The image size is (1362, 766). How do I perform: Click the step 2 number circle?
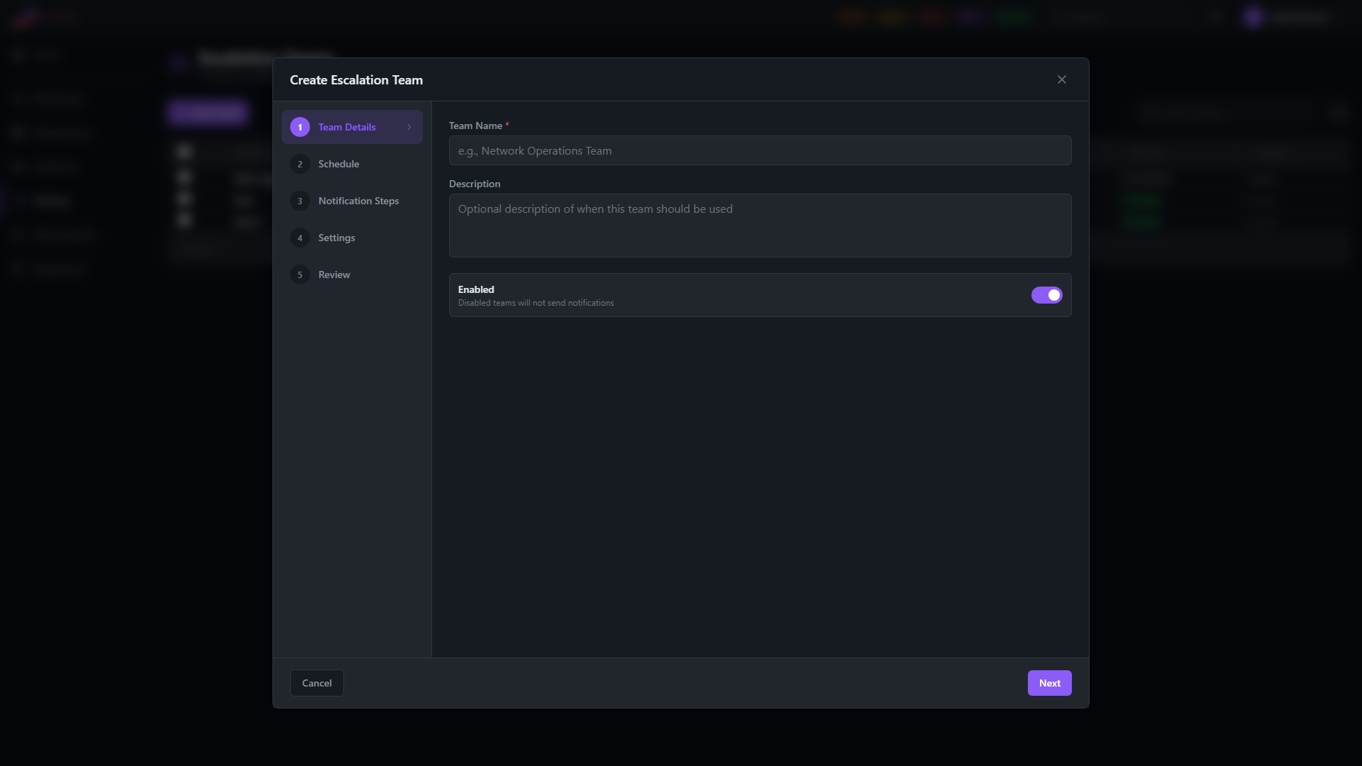[300, 164]
